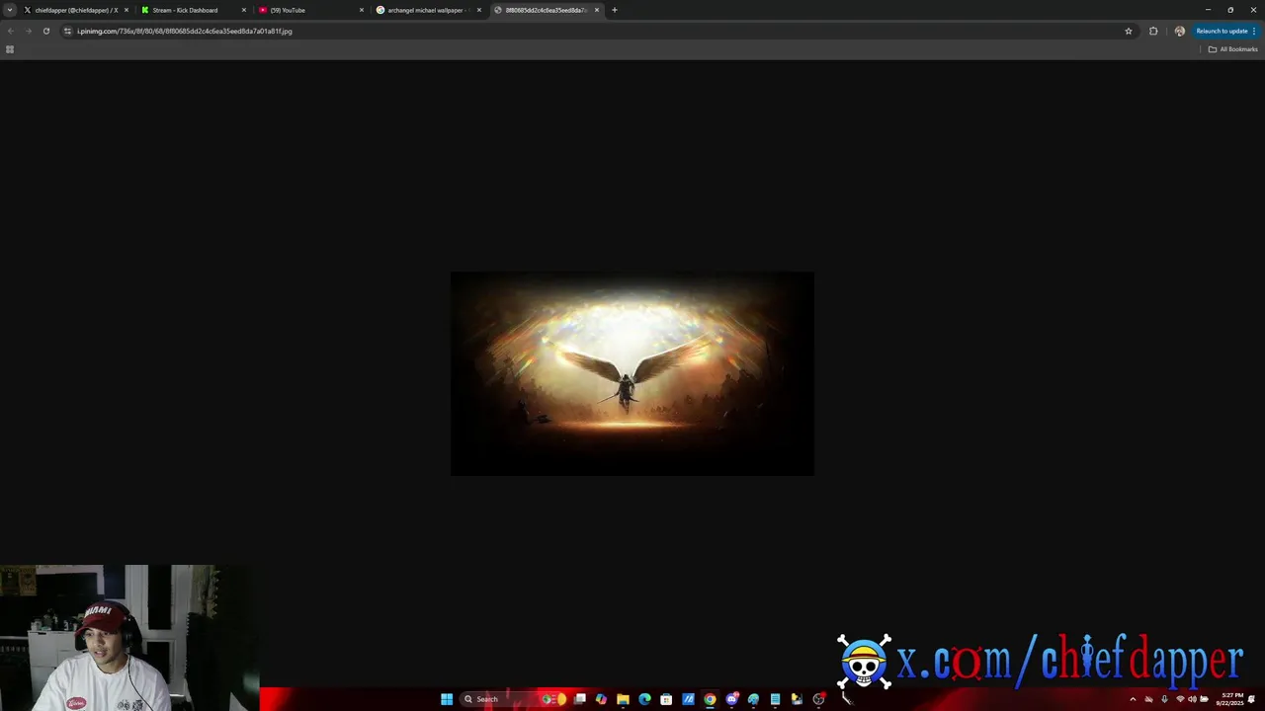The width and height of the screenshot is (1265, 711).
Task: Click the Relaunch to update button
Action: [1222, 31]
